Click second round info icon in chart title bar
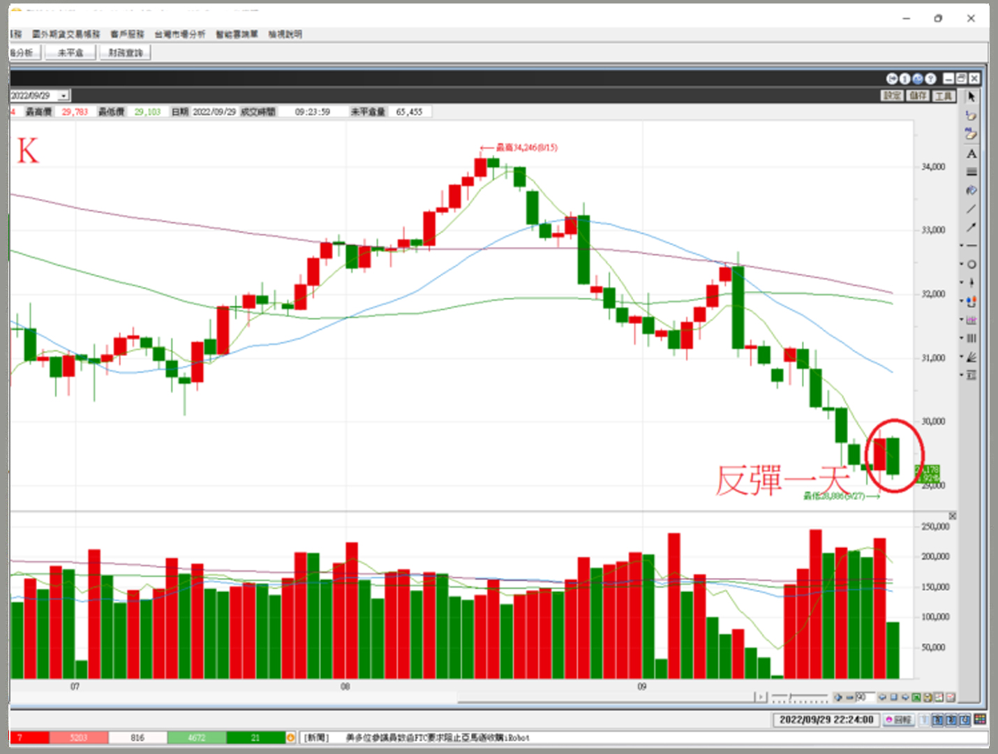The height and width of the screenshot is (754, 998). coord(904,78)
